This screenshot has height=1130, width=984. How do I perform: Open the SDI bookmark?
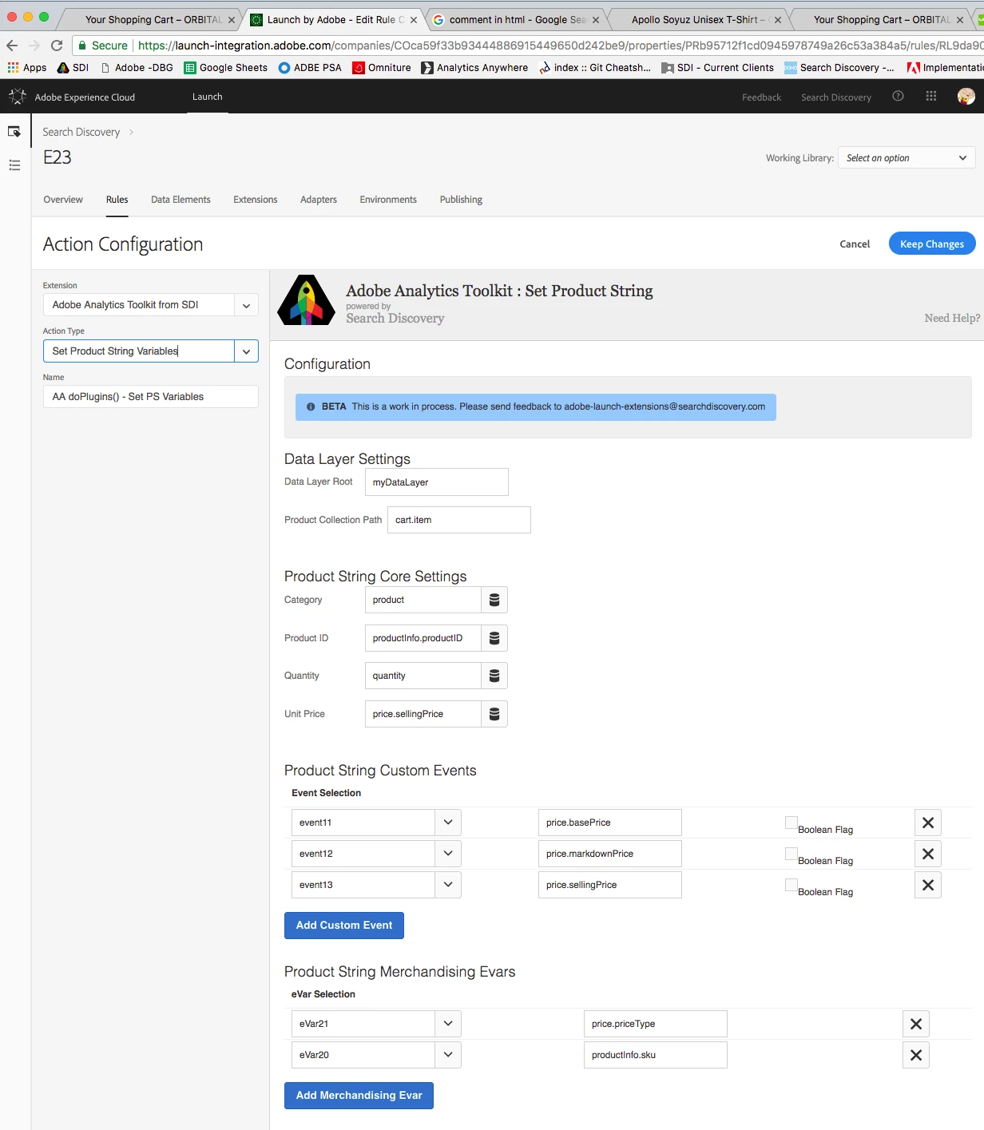coord(73,68)
